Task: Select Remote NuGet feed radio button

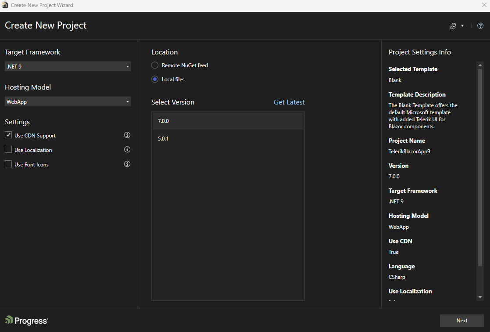Action: (155, 65)
